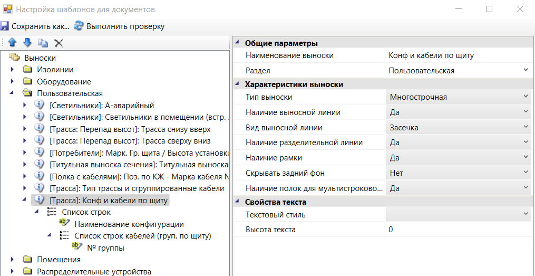Screen dimensions: 535x276
Task: Click the refresh check icon
Action: (x=79, y=26)
